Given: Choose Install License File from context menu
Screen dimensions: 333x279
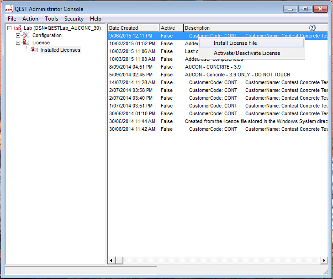Looking at the screenshot, I should point(235,43).
